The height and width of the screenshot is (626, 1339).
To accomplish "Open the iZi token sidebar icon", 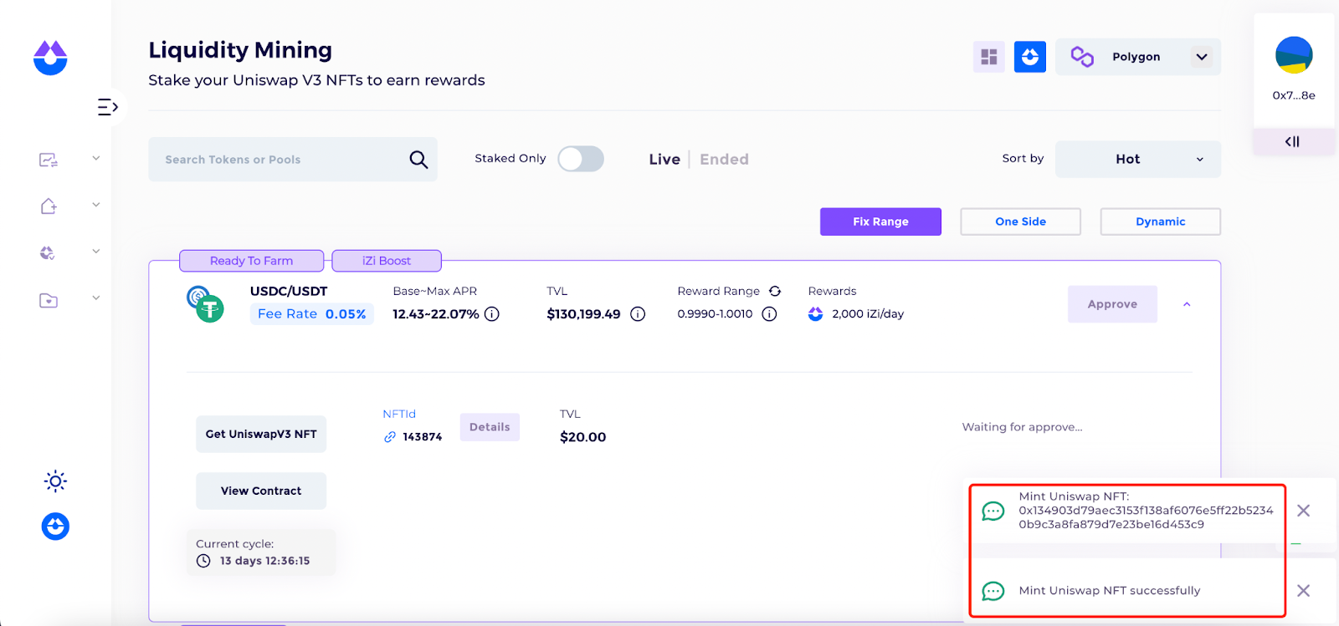I will (48, 252).
